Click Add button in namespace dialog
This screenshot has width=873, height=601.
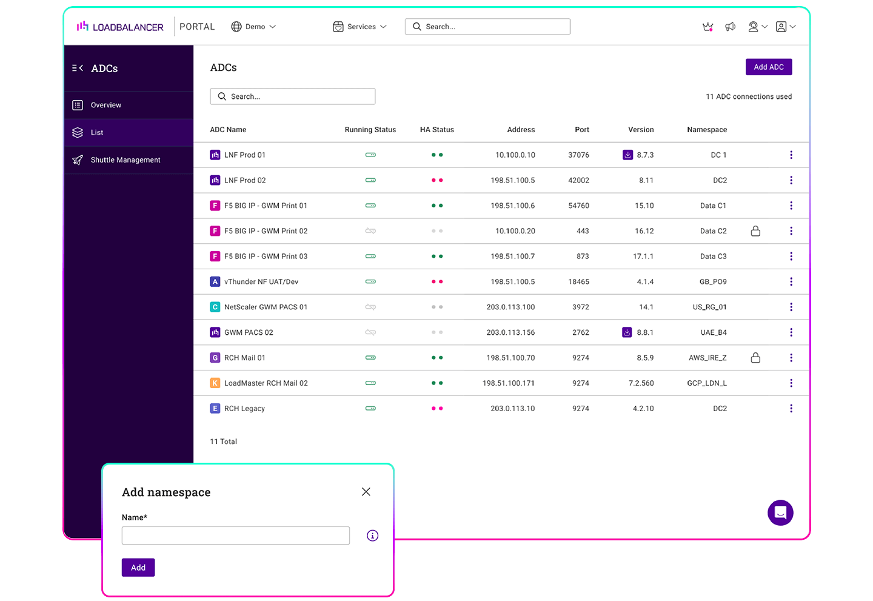[138, 568]
